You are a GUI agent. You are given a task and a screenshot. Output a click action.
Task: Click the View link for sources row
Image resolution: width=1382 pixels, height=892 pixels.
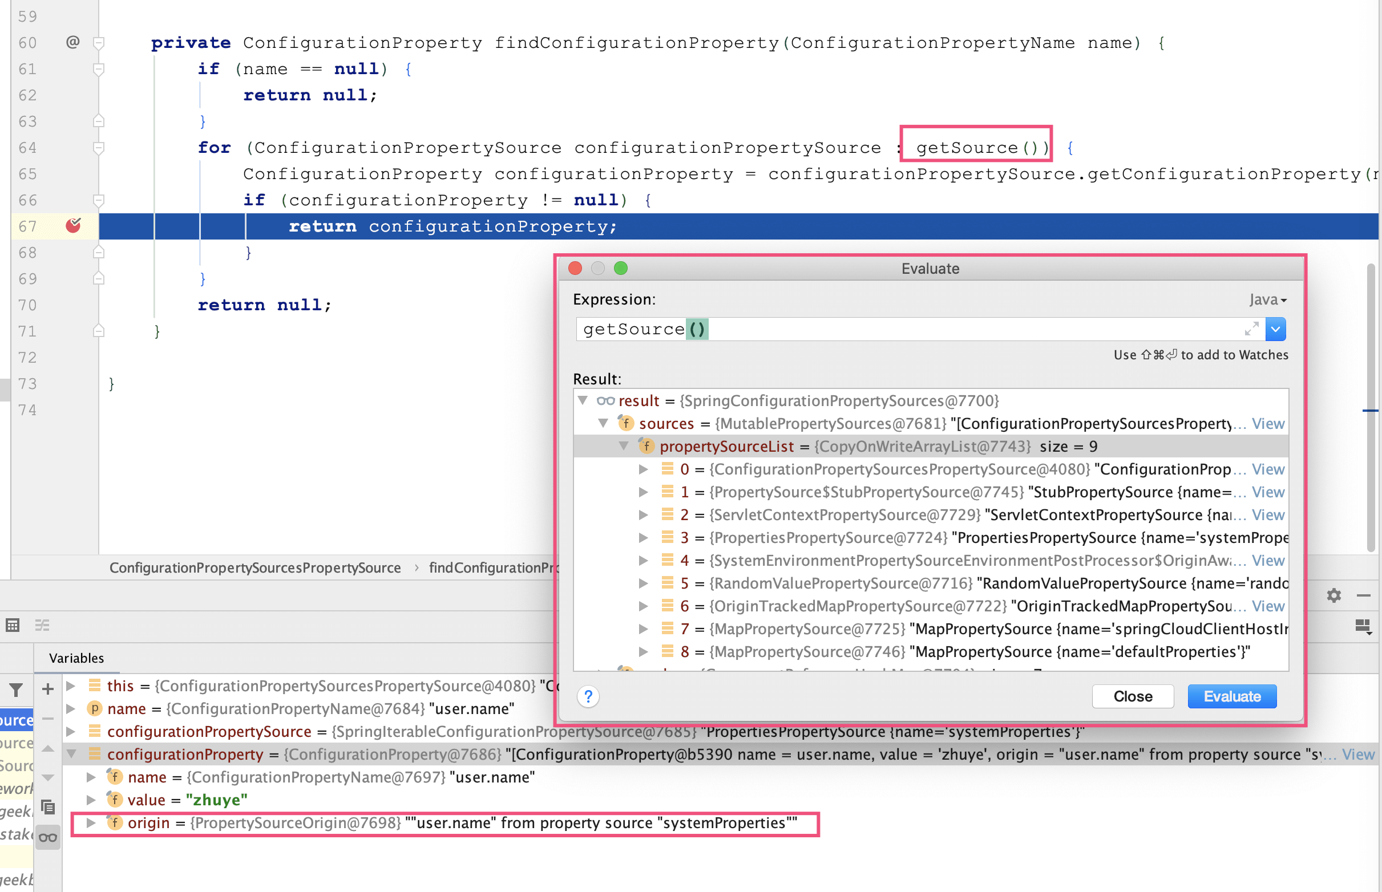(x=1268, y=423)
